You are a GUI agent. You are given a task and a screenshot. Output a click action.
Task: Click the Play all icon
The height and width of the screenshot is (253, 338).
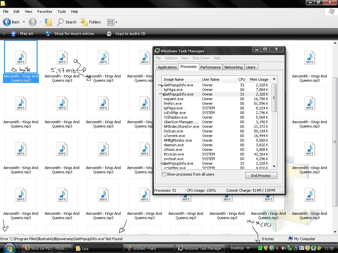click(14, 34)
